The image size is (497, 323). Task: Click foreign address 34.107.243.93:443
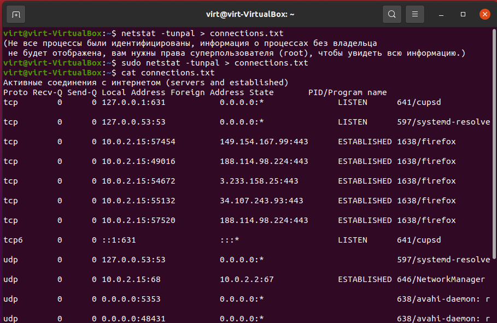click(x=261, y=201)
